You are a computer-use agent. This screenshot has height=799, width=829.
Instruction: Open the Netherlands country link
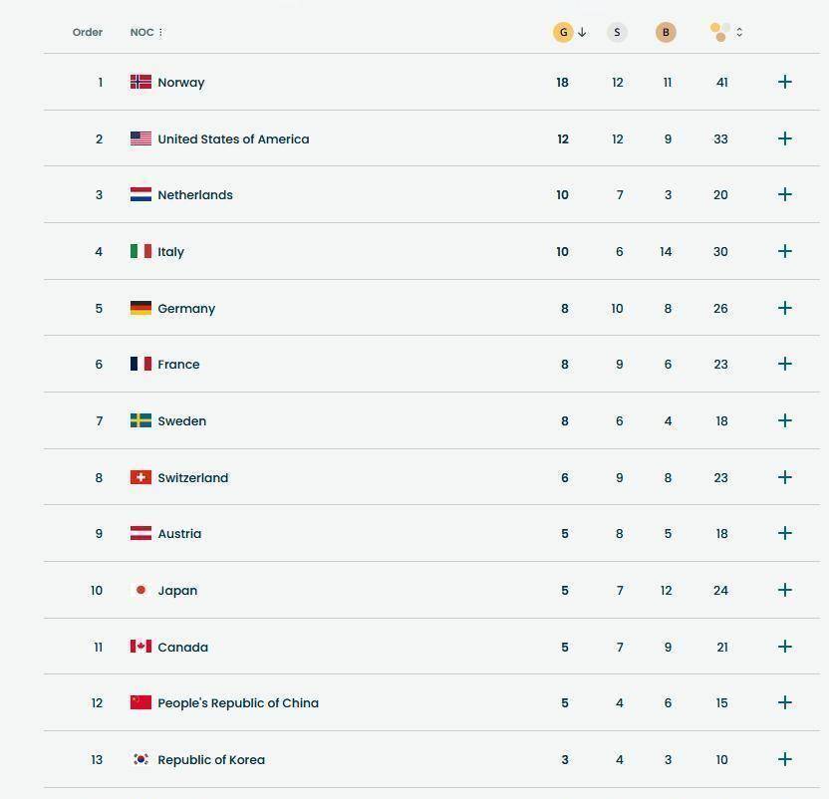click(195, 195)
